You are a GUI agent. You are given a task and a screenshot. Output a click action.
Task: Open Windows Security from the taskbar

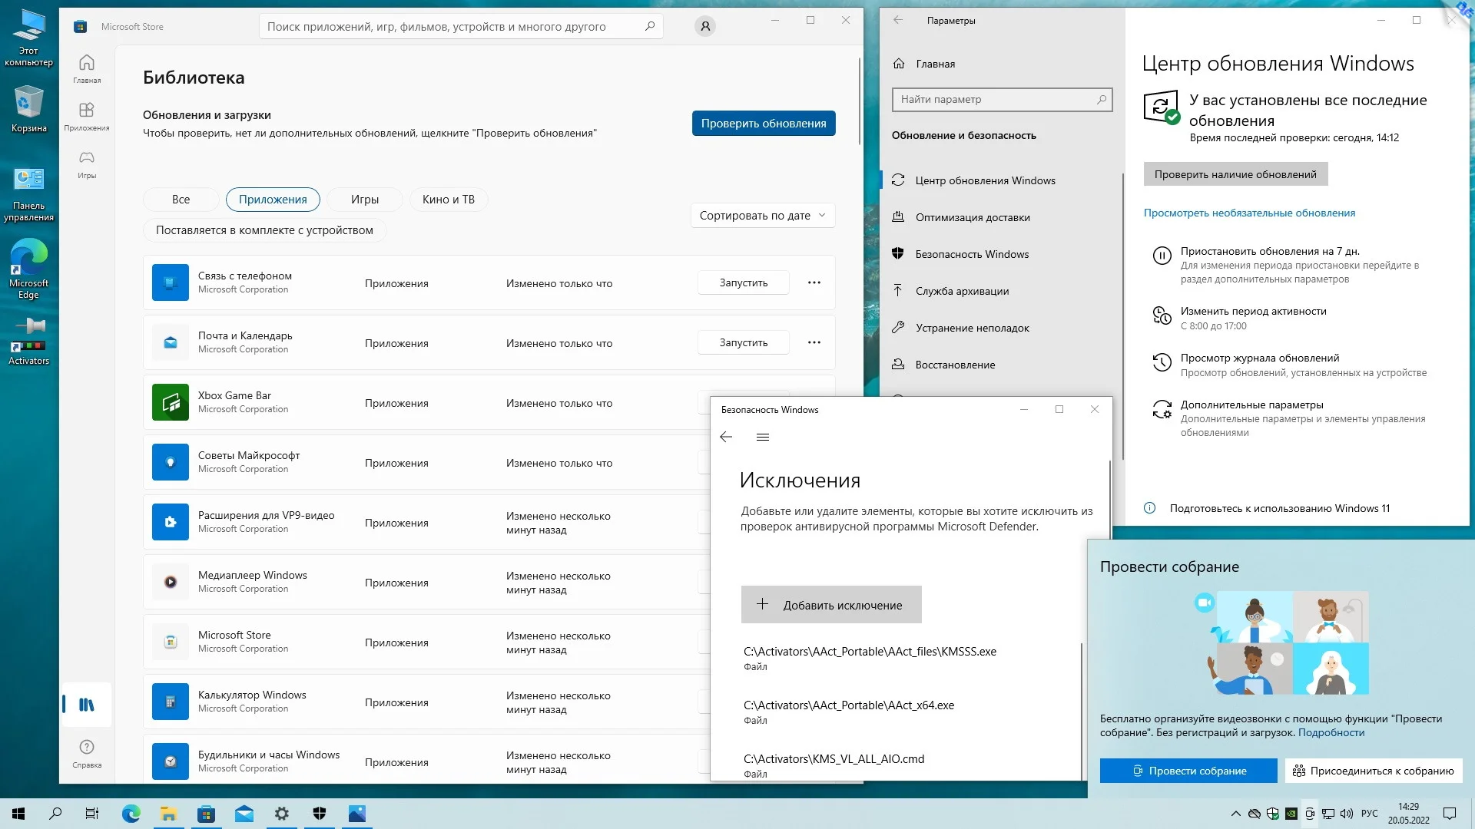[320, 814]
